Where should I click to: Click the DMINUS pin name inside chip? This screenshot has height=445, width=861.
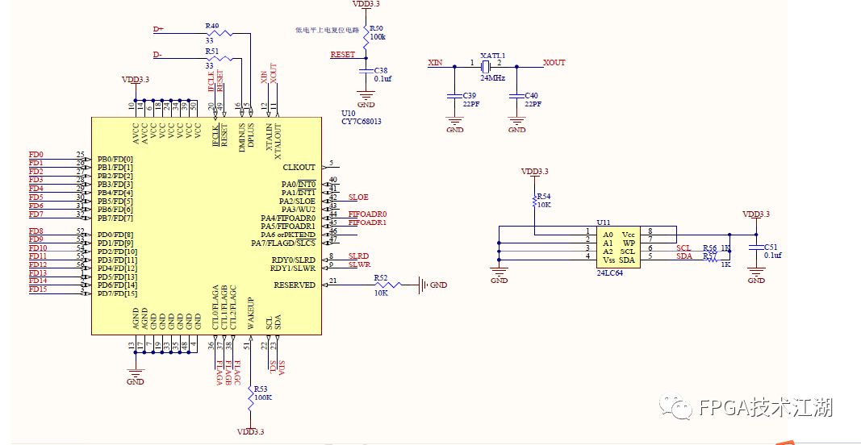pyautogui.click(x=242, y=138)
